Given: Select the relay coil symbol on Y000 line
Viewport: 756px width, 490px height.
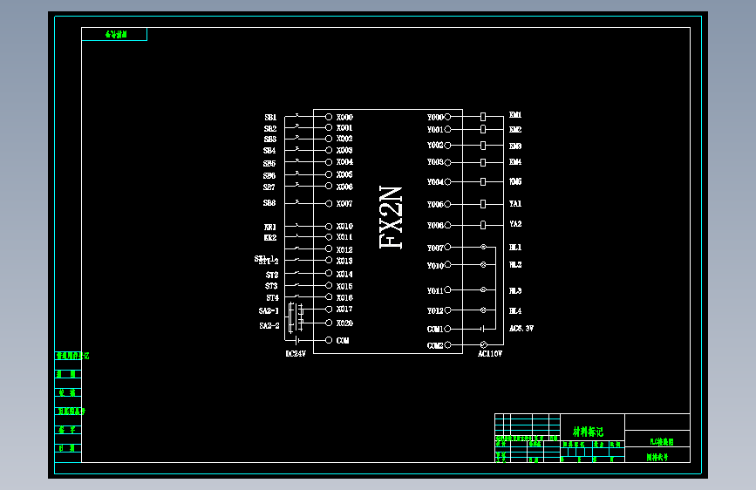Looking at the screenshot, I should click(483, 117).
